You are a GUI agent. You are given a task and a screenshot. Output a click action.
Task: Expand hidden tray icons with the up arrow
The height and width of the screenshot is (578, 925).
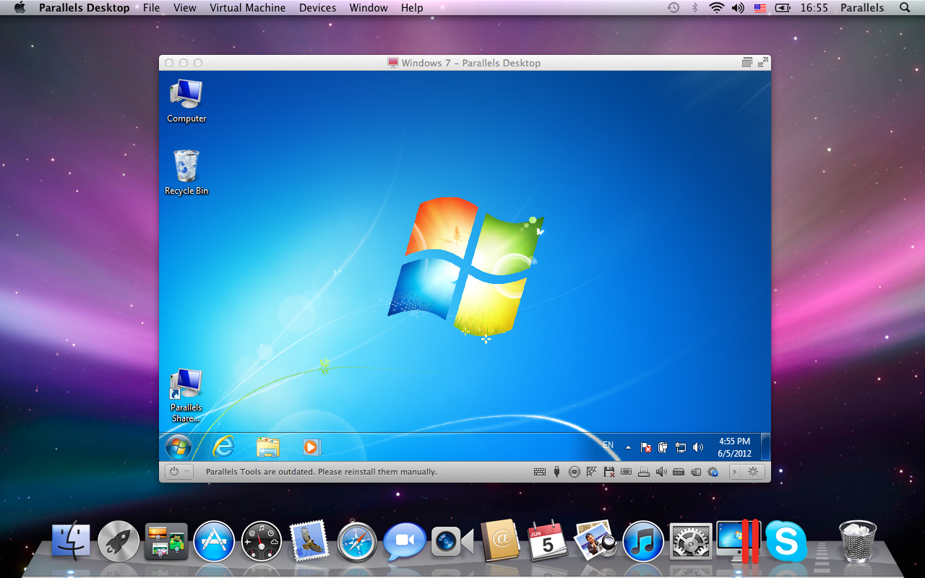point(627,447)
